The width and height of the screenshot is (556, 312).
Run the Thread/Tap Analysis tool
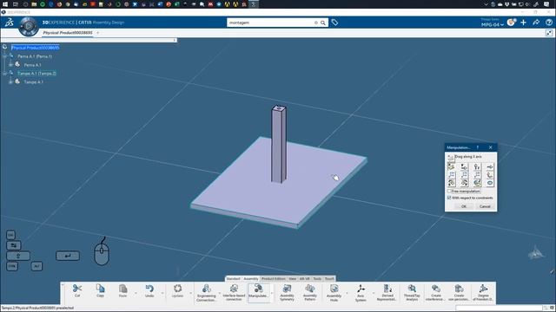412,293
